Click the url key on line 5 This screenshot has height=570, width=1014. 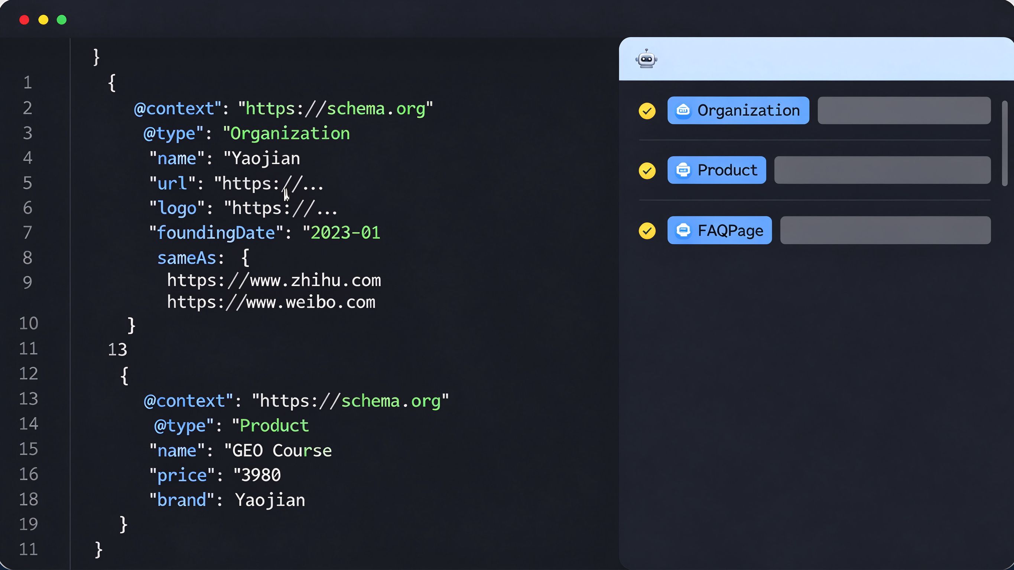(x=172, y=184)
